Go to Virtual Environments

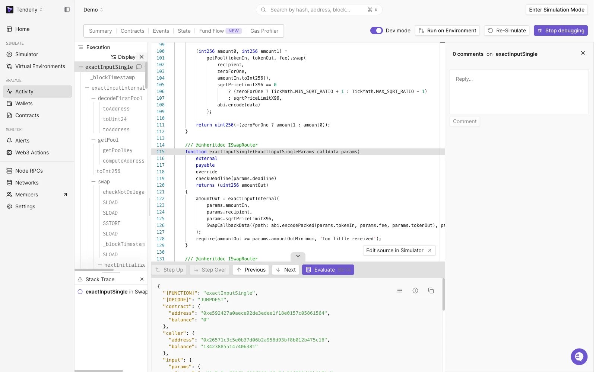pyautogui.click(x=37, y=66)
